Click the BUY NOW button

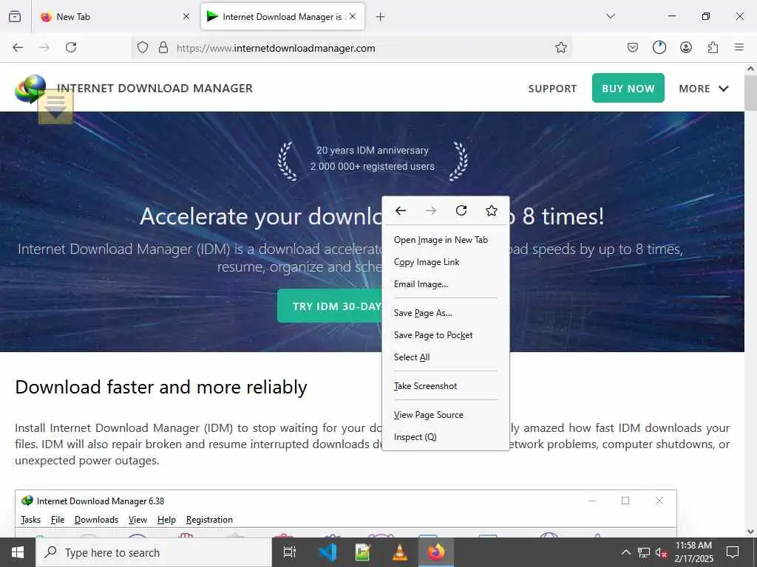[x=628, y=88]
